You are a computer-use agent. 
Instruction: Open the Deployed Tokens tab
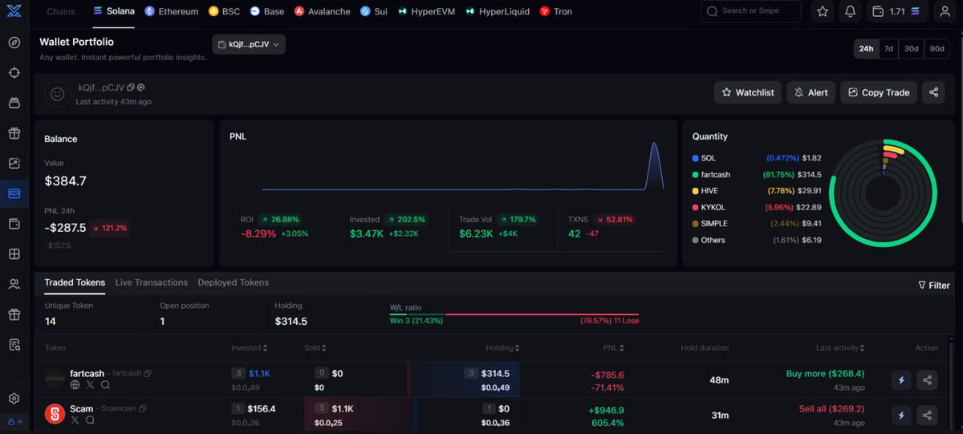[234, 282]
